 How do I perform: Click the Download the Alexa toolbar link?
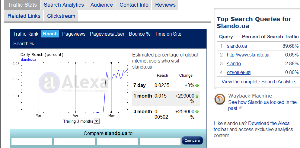[269, 124]
